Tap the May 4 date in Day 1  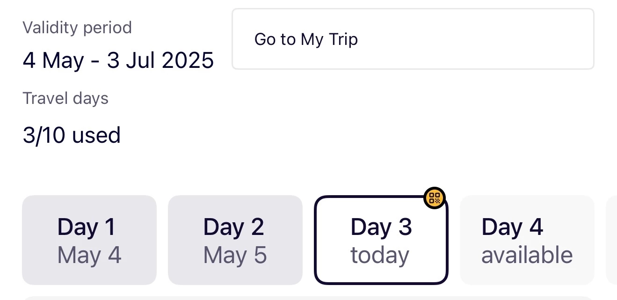click(x=89, y=256)
